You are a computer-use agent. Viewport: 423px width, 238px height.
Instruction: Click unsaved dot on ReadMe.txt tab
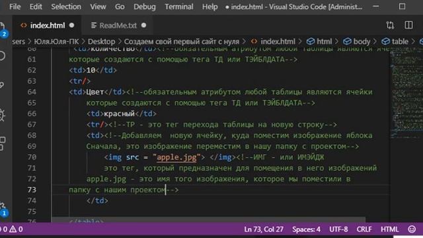144,25
